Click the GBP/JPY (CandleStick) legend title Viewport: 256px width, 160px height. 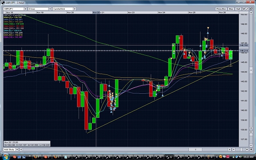pos(14,15)
